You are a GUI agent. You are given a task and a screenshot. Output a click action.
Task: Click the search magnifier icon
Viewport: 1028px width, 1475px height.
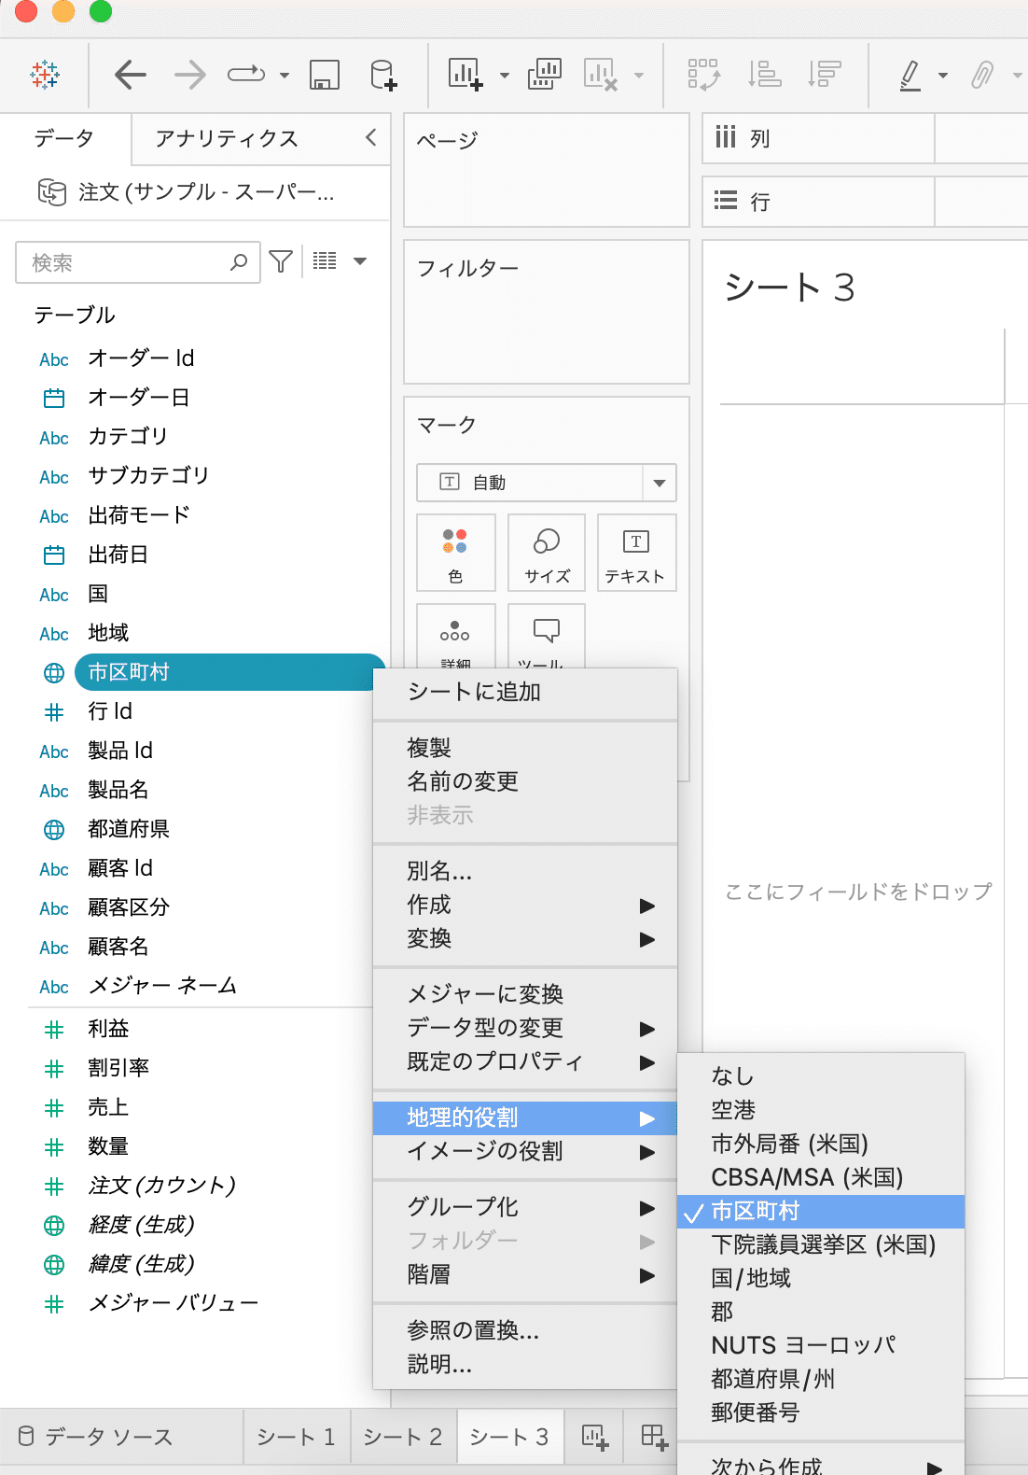coord(239,262)
